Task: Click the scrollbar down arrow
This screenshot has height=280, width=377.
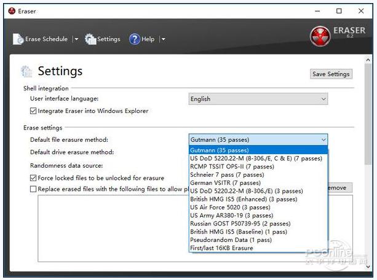Action: [x=368, y=266]
